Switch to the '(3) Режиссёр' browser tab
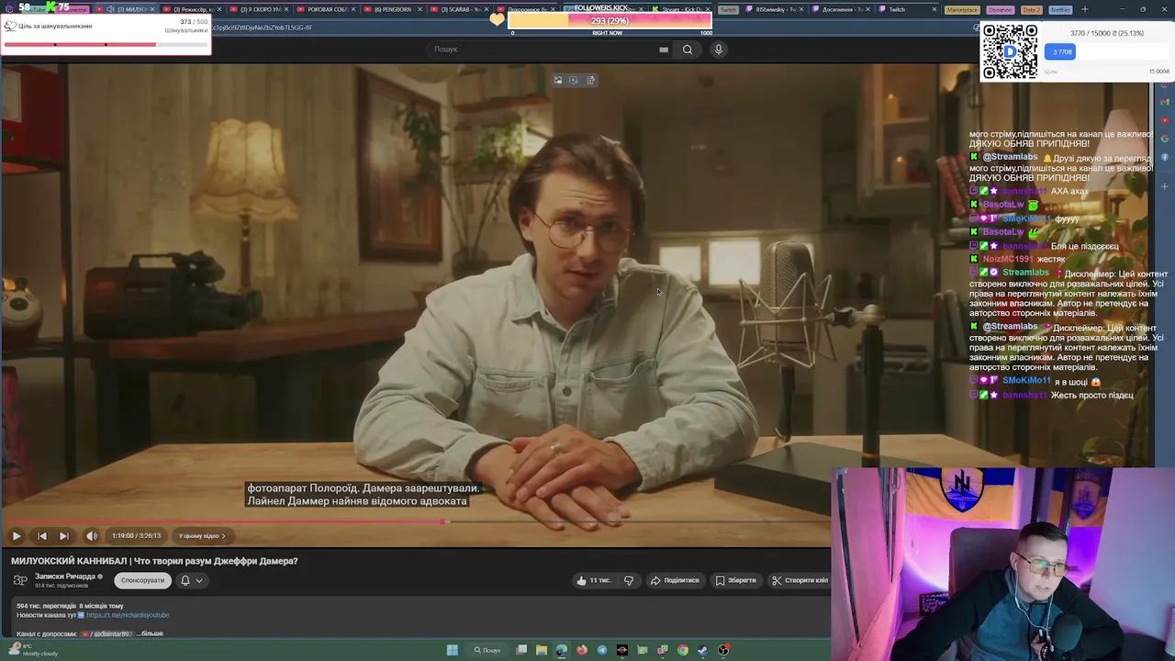The width and height of the screenshot is (1175, 661). 193,9
